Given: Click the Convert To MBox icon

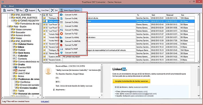Looking at the screenshot, I should (x=61, y=30).
